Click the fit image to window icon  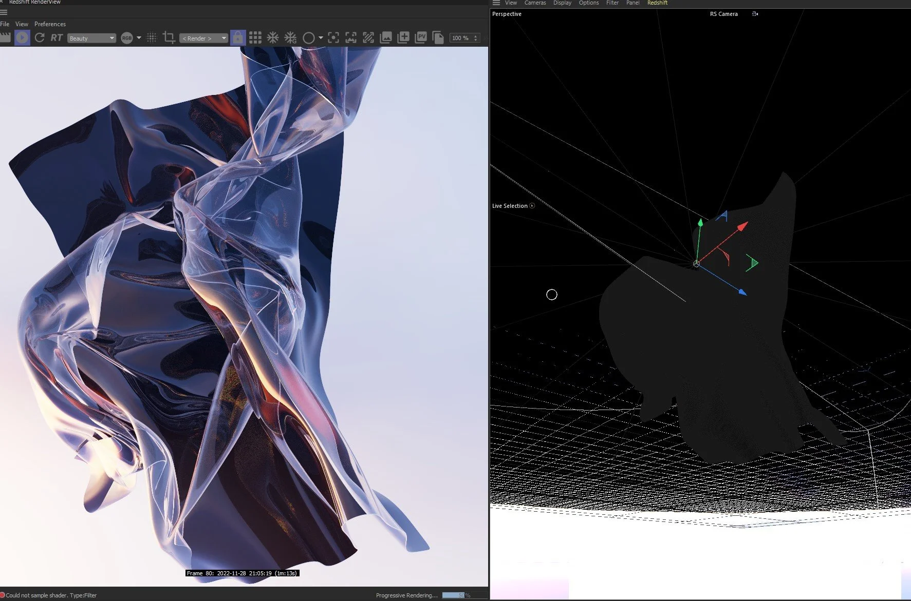(351, 37)
